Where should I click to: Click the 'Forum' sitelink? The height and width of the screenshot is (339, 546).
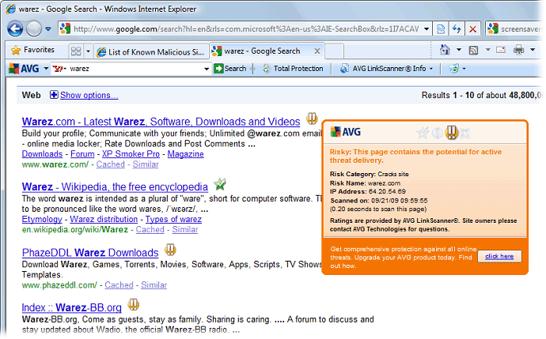(82, 154)
